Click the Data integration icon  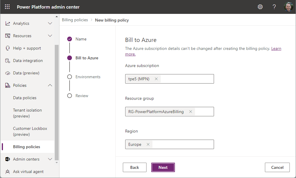tap(8, 61)
